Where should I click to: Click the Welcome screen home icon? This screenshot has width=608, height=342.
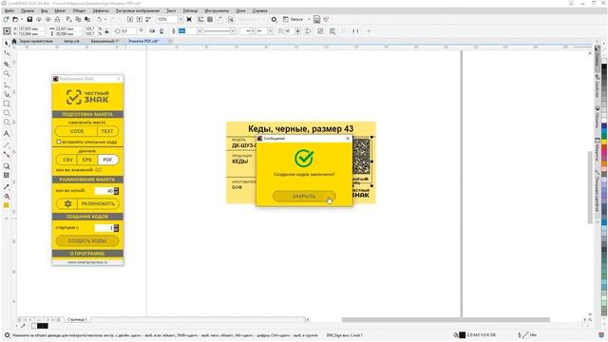(x=14, y=41)
